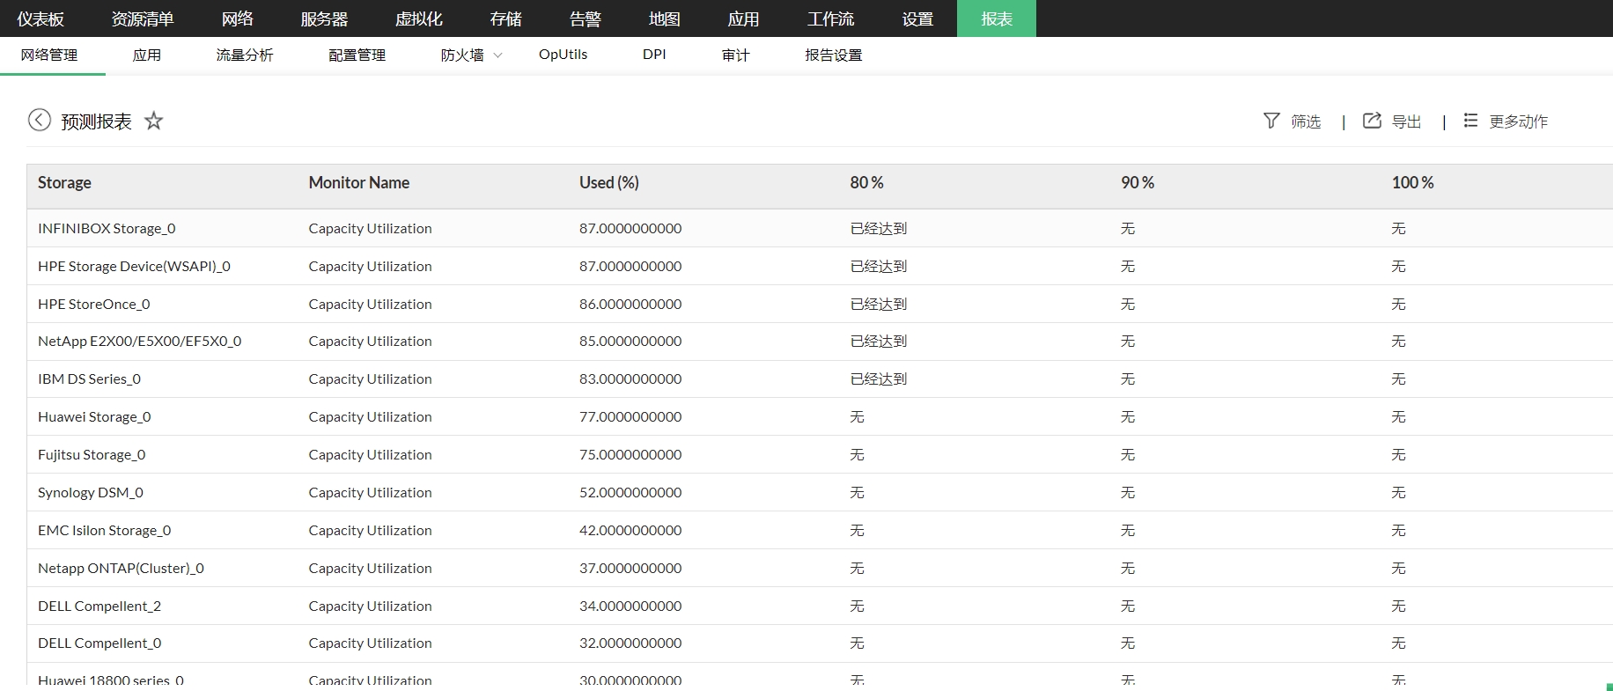The width and height of the screenshot is (1613, 691).
Task: Expand the 防火墙 dropdown chevron
Action: (x=498, y=55)
